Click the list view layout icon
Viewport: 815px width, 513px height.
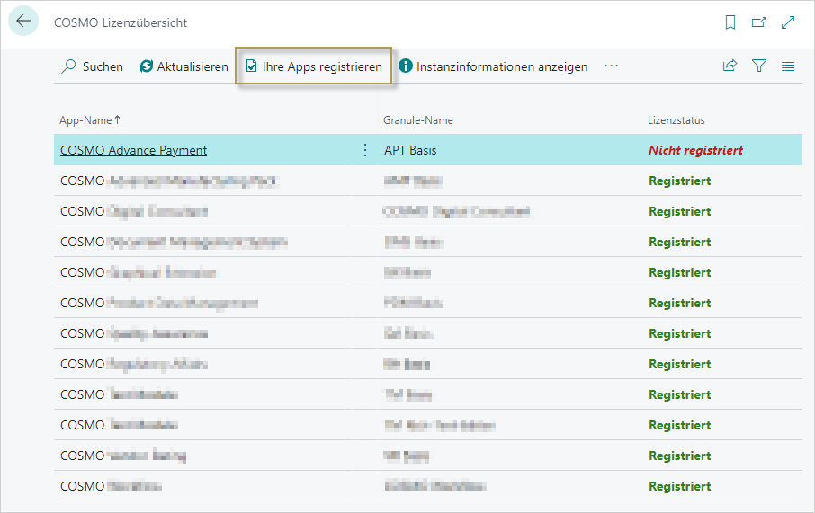[788, 66]
